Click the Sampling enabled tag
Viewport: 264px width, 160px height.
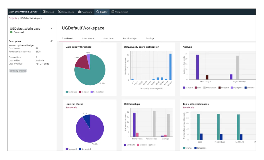pos(18,71)
